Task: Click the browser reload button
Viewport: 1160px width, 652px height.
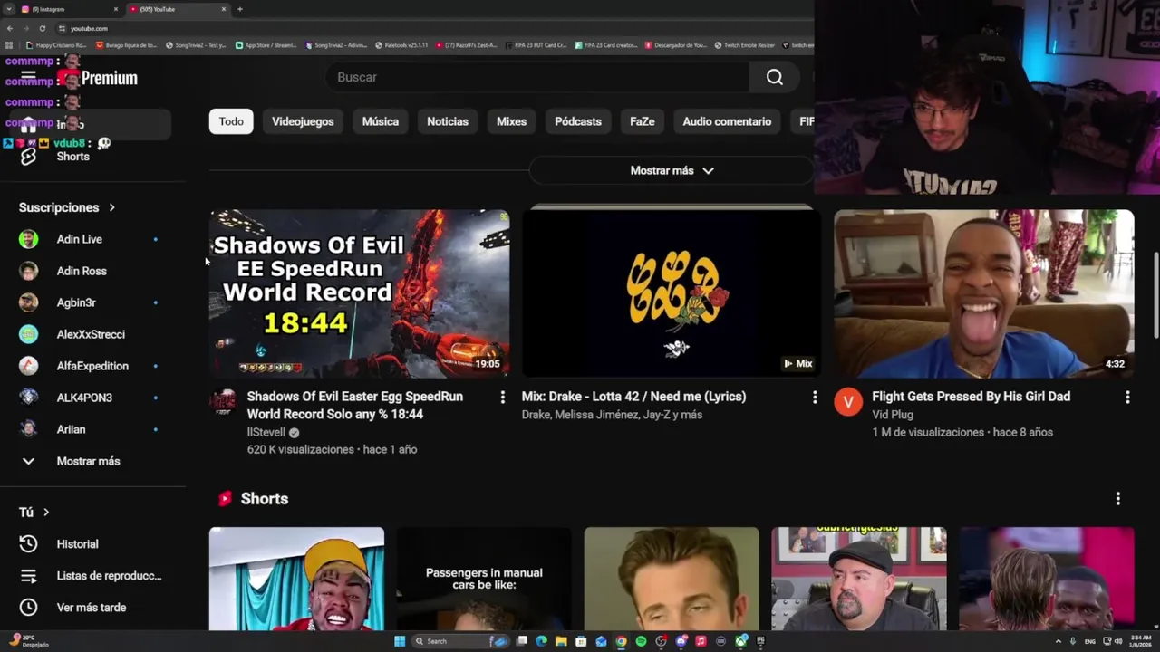Action: pos(42,28)
